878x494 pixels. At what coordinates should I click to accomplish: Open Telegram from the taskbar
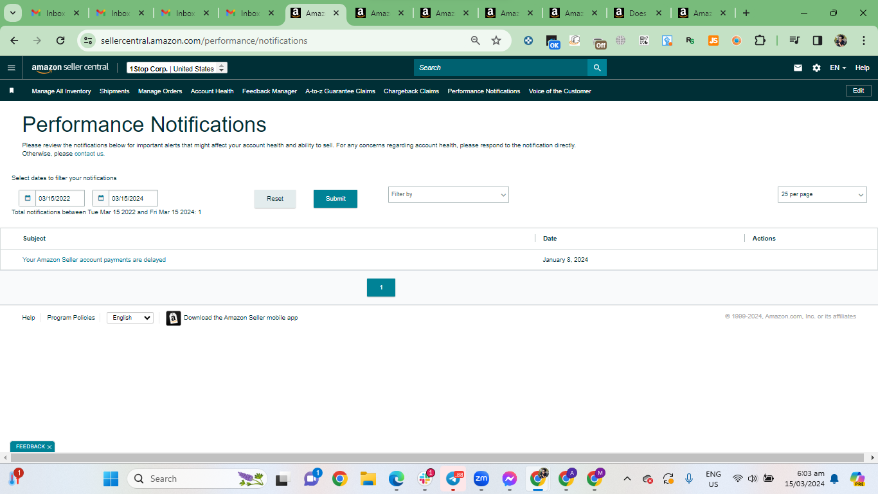coord(453,479)
